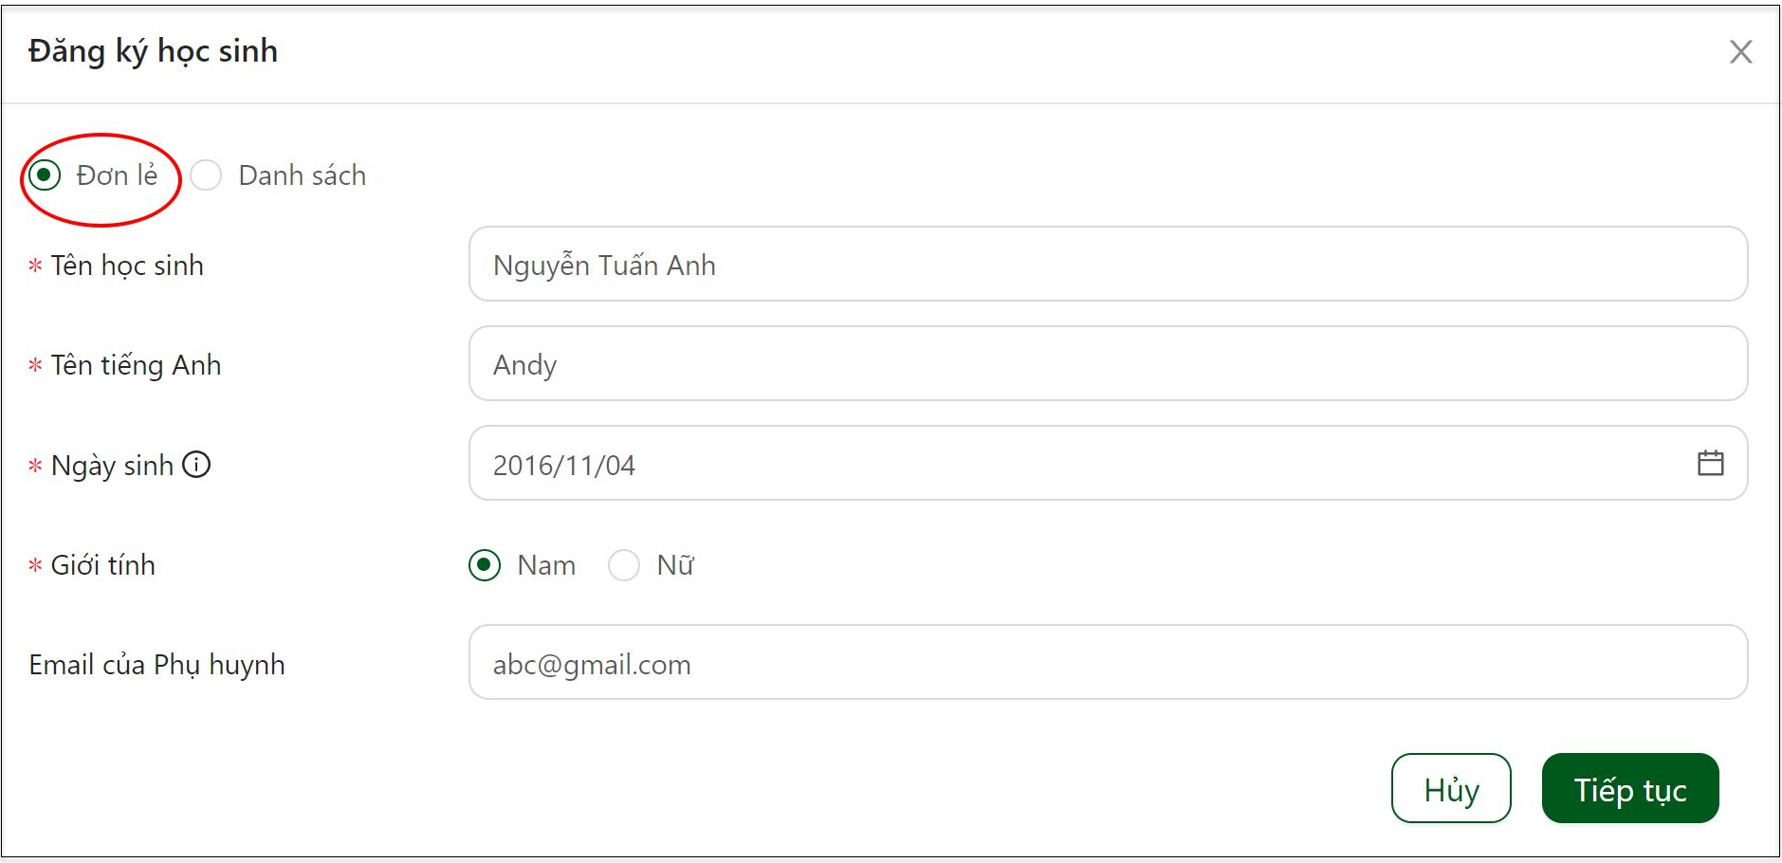The image size is (1782, 863).
Task: Open the calendar picker icon
Action: click(x=1710, y=463)
